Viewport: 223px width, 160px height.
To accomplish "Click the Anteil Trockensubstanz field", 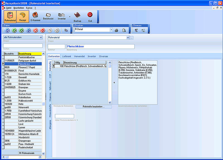I will click(x=64, y=116).
